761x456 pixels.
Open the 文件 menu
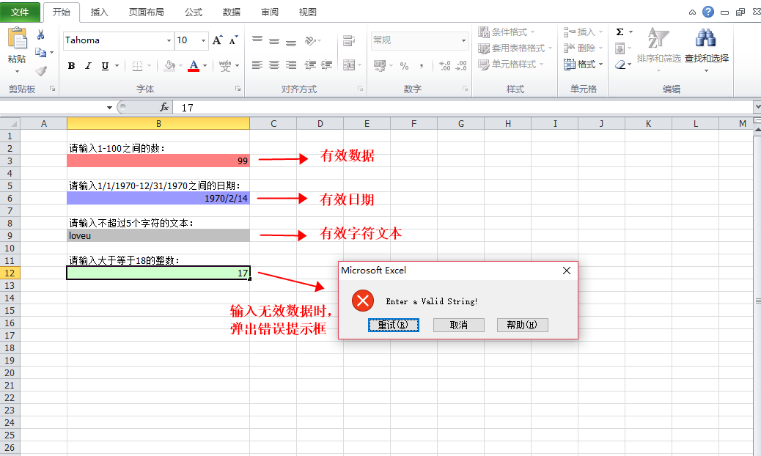pyautogui.click(x=21, y=12)
